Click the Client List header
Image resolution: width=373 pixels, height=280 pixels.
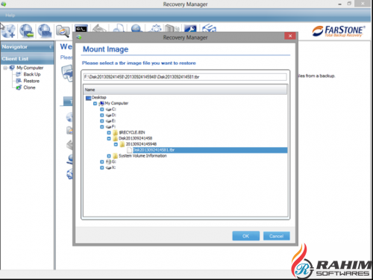pos(28,59)
